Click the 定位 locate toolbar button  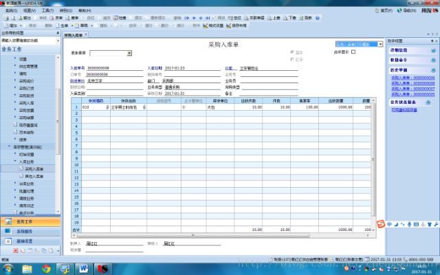[x=235, y=18]
